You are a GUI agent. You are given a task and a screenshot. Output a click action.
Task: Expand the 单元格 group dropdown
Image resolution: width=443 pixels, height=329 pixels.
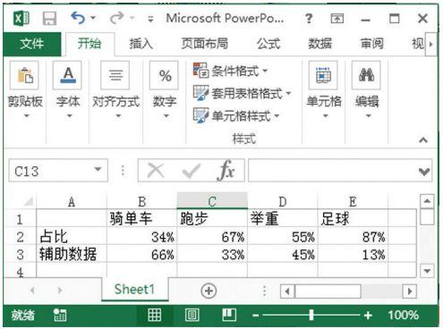pos(325,116)
